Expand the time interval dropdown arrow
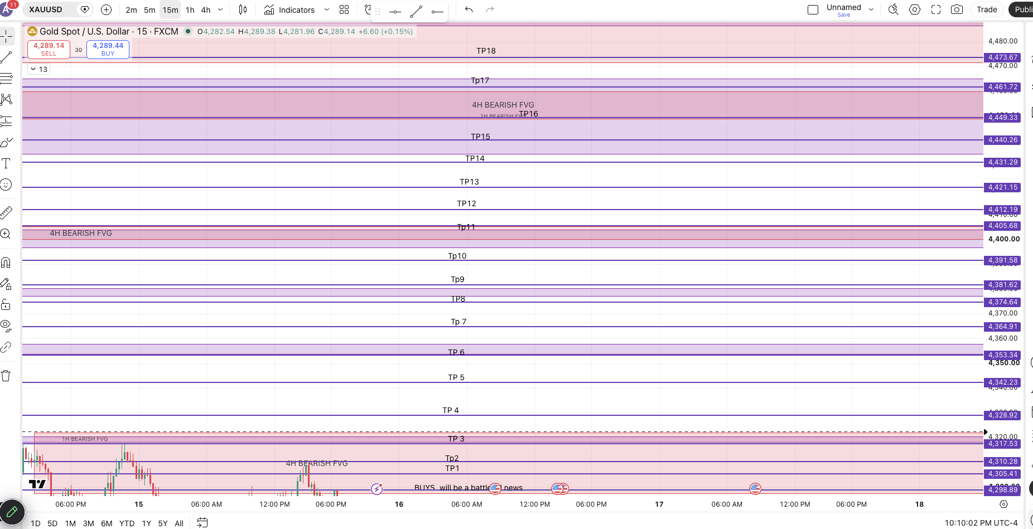 click(x=220, y=9)
